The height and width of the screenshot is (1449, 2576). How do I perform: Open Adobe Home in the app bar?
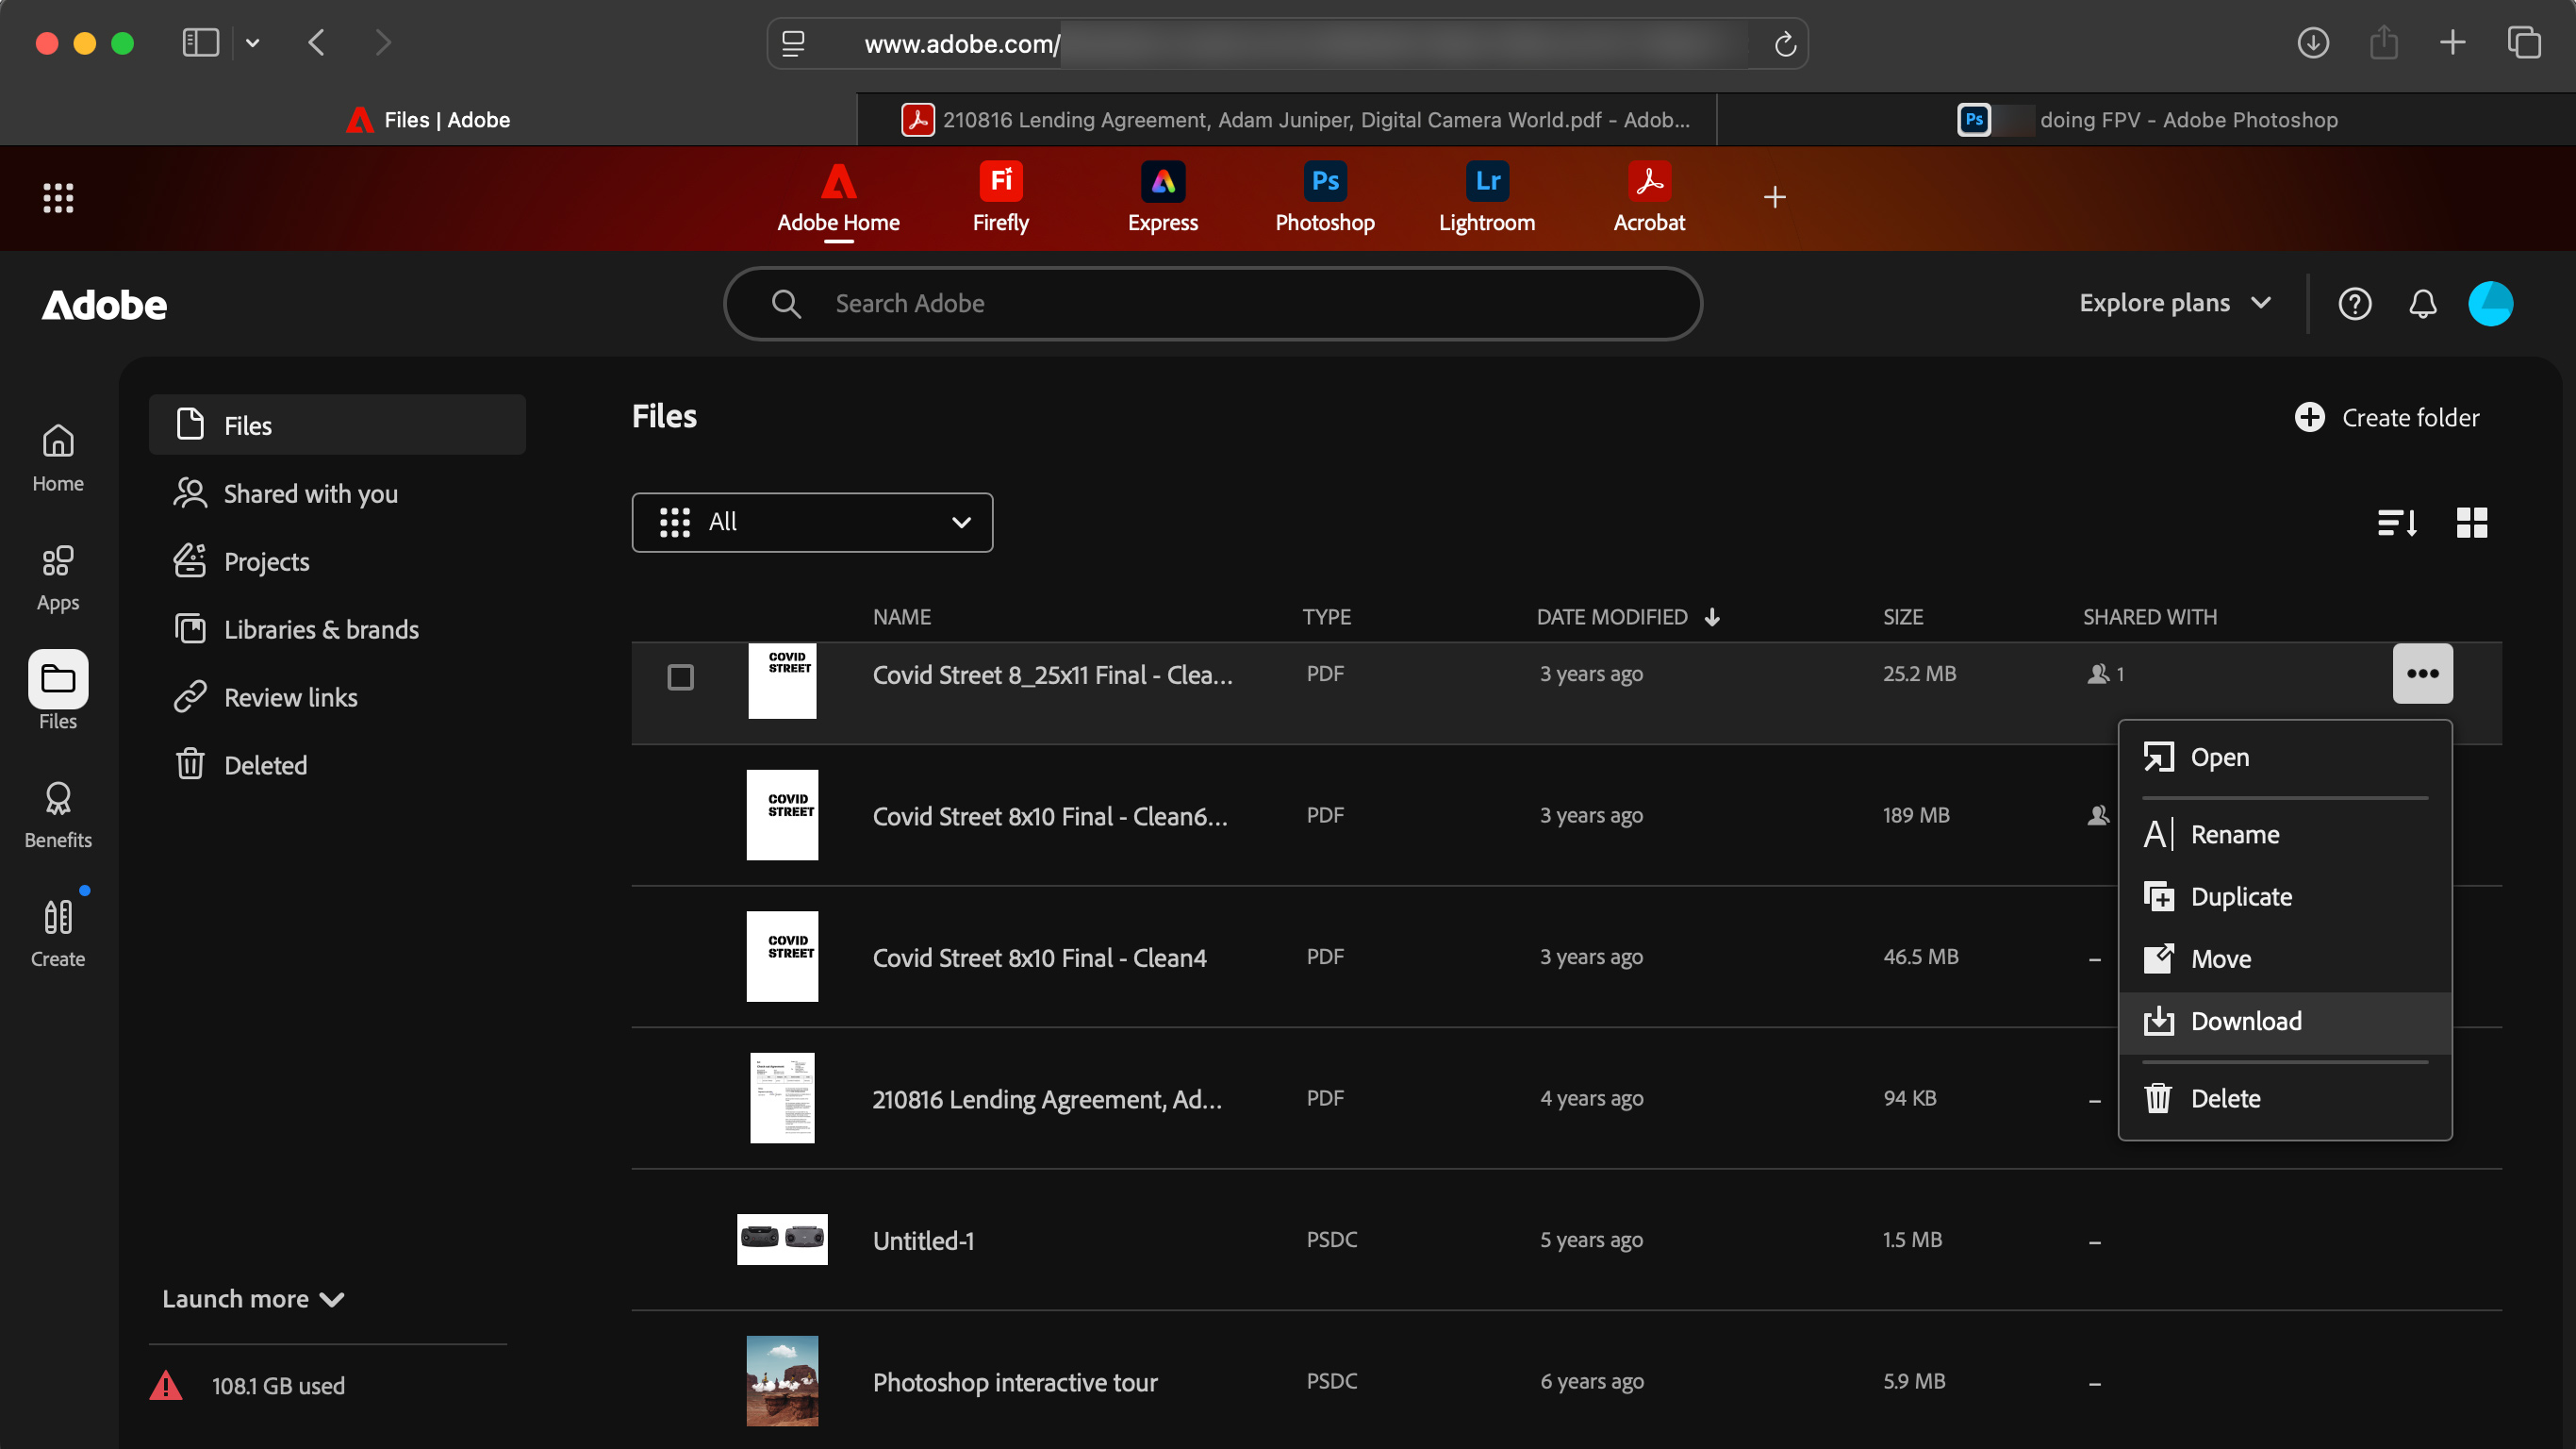coord(838,198)
